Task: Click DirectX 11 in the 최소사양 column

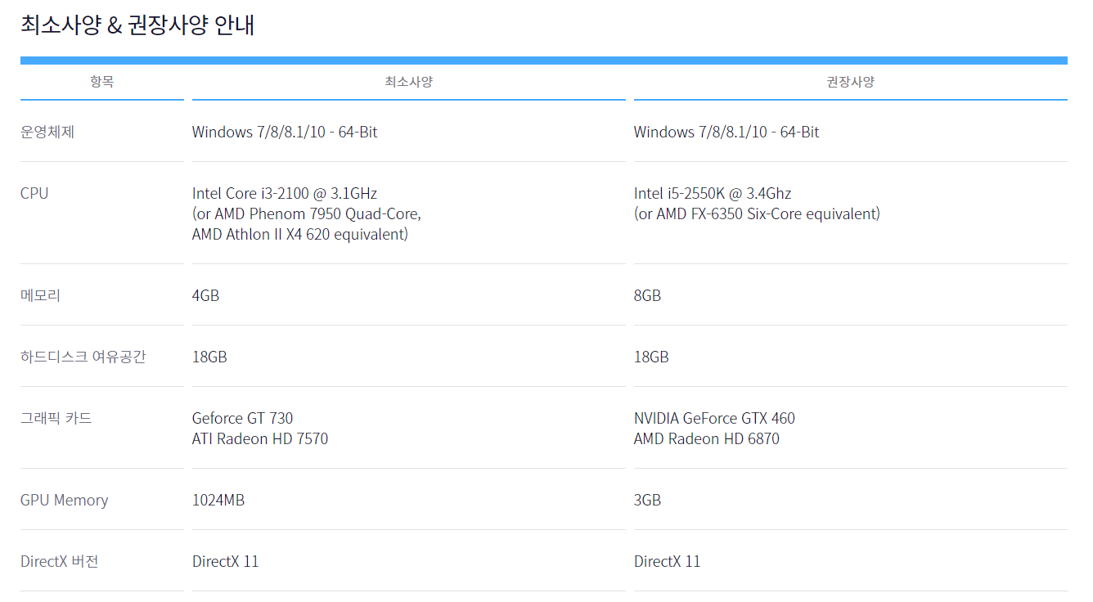Action: click(226, 561)
